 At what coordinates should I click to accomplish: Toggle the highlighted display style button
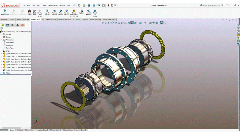132,23
